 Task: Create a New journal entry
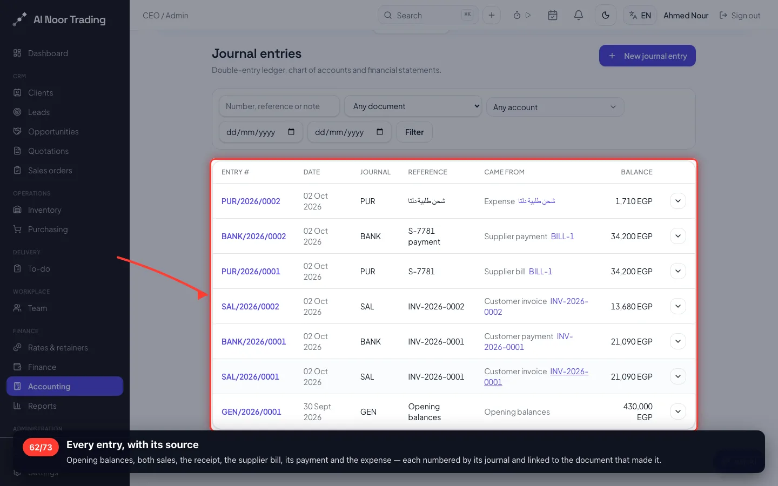(x=647, y=56)
